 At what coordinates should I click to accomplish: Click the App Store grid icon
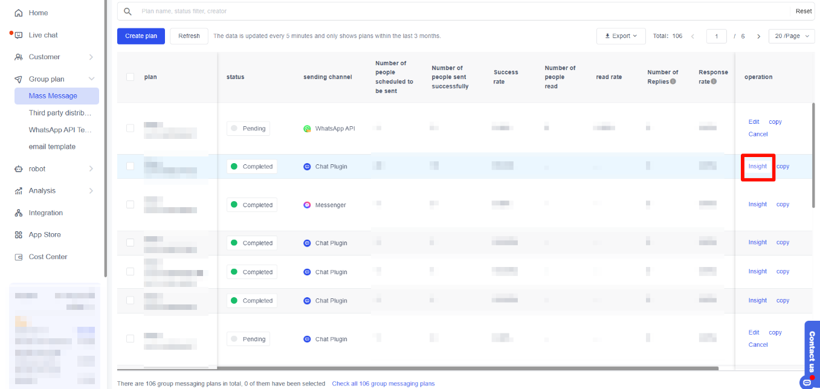[18, 235]
